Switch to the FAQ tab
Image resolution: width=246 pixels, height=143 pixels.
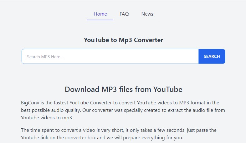point(124,14)
